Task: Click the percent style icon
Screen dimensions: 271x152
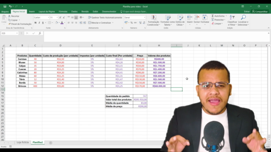Action: (x=132, y=22)
